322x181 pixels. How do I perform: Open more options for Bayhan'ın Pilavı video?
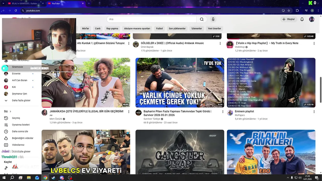pos(223,112)
